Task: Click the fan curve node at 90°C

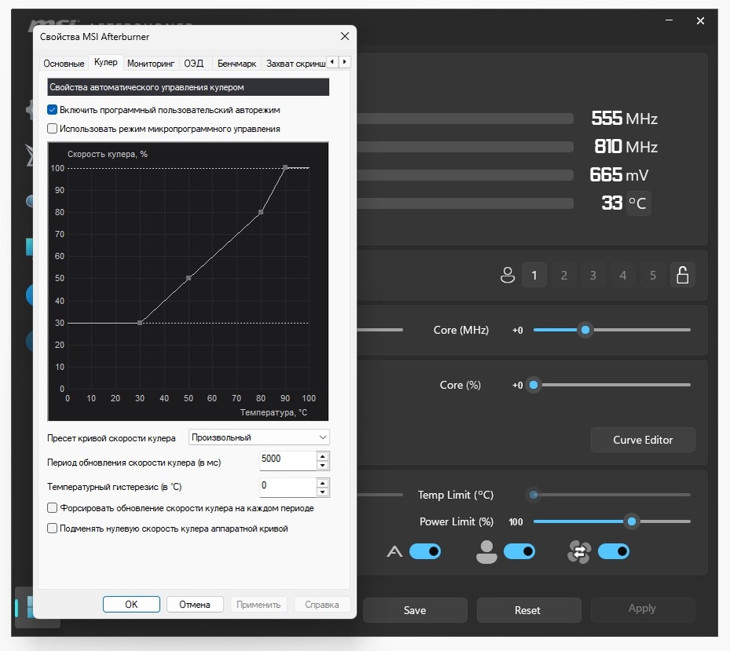Action: tap(286, 167)
